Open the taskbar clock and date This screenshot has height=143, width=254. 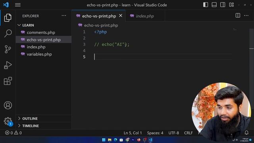click(244, 140)
